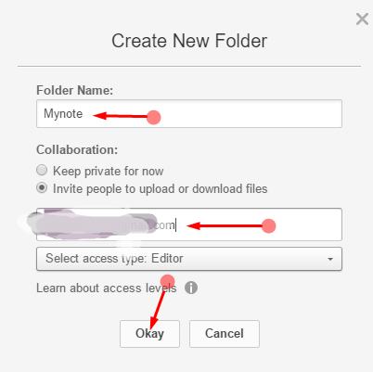Viewport: 373px width, 372px height.
Task: Click the Editor value in access dropdown
Action: [x=167, y=258]
